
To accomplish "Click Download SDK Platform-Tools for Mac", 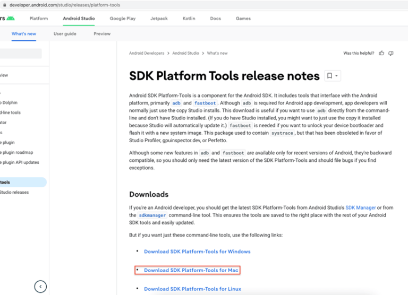I will (191, 270).
